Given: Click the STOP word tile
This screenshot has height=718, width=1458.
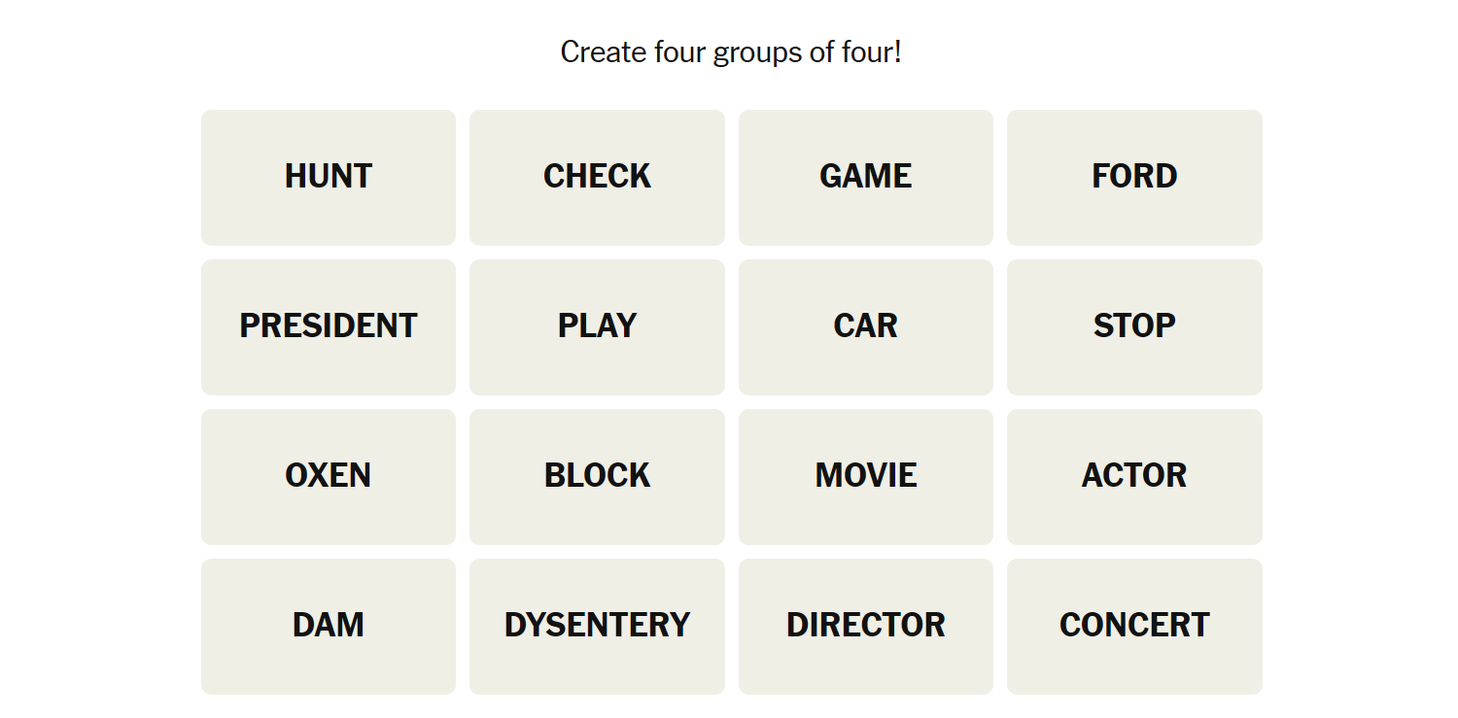Looking at the screenshot, I should tap(1134, 326).
